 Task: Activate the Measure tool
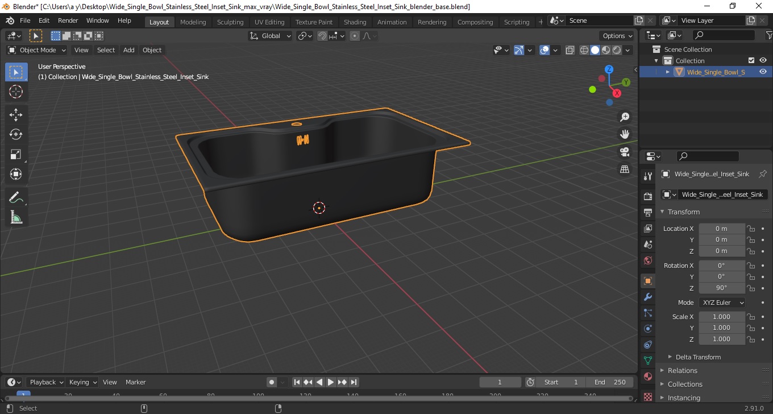click(16, 217)
